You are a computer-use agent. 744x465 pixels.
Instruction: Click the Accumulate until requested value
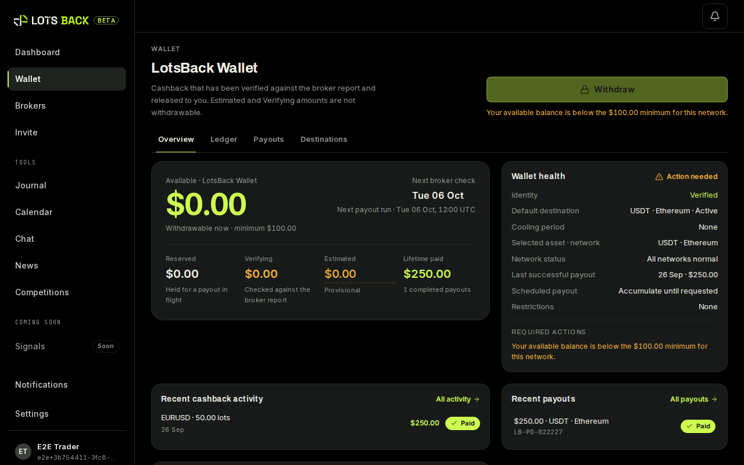coord(668,291)
